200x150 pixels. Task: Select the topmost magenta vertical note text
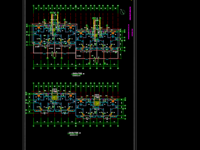point(130,13)
